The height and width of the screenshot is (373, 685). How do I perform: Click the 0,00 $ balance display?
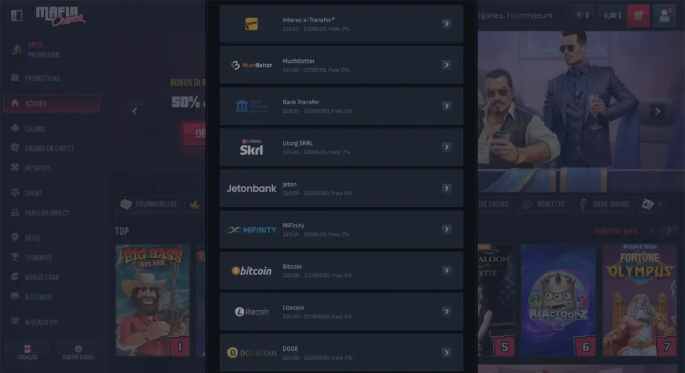(613, 16)
